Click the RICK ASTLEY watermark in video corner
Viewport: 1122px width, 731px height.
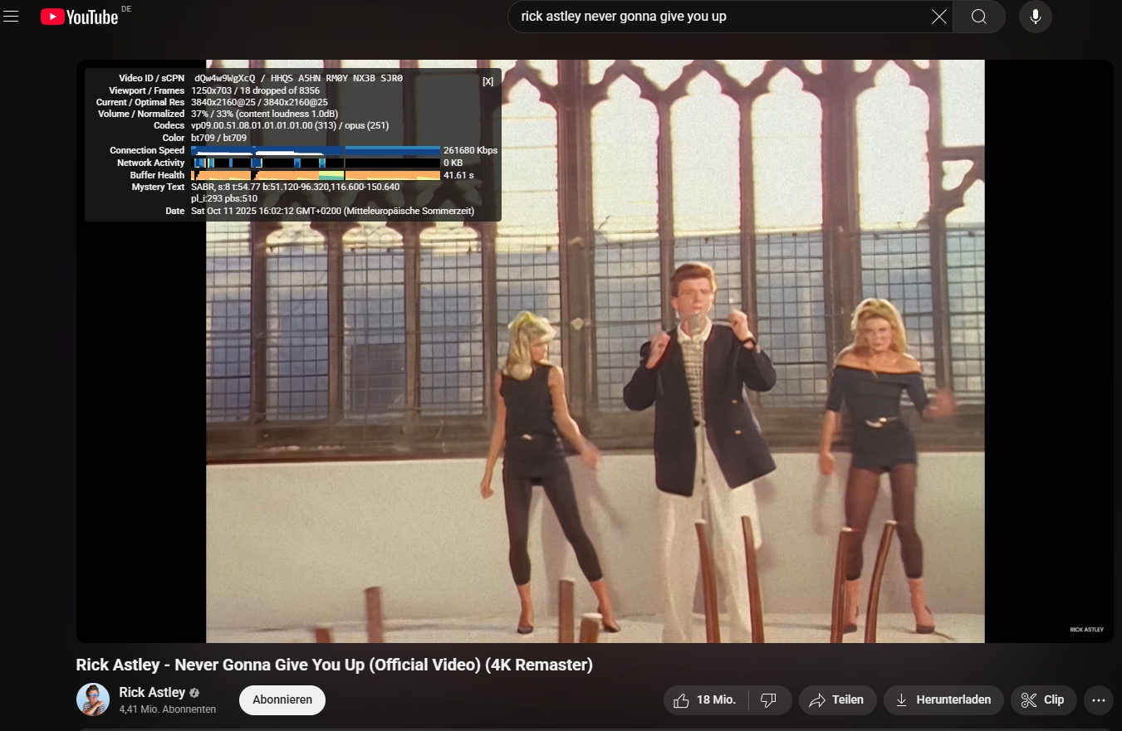point(1087,630)
